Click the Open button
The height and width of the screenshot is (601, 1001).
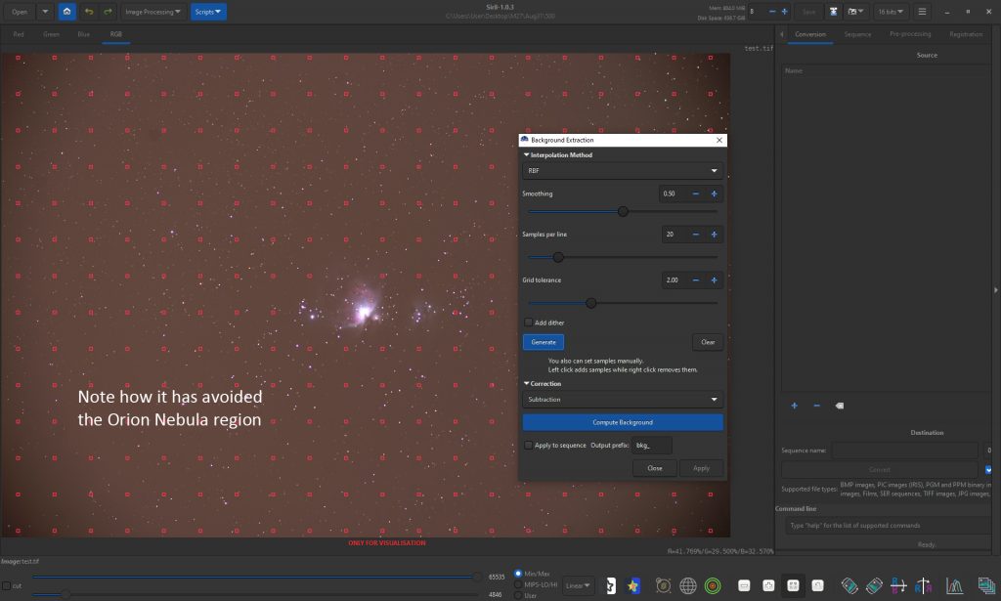tap(20, 12)
